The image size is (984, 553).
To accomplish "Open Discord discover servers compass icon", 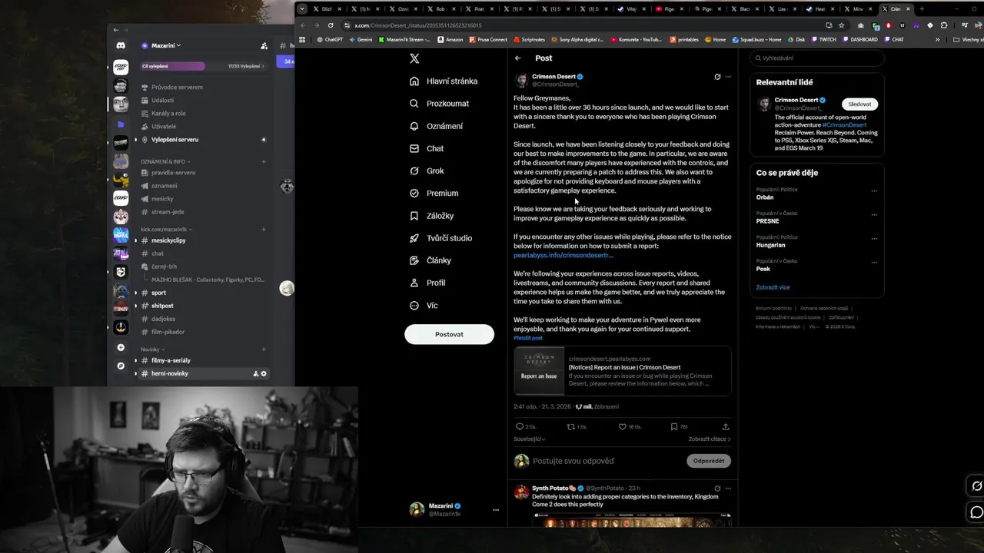I will [x=121, y=366].
